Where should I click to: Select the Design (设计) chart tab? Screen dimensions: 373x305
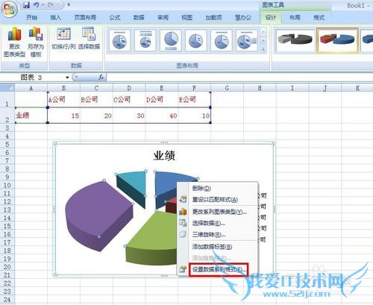pyautogui.click(x=271, y=17)
